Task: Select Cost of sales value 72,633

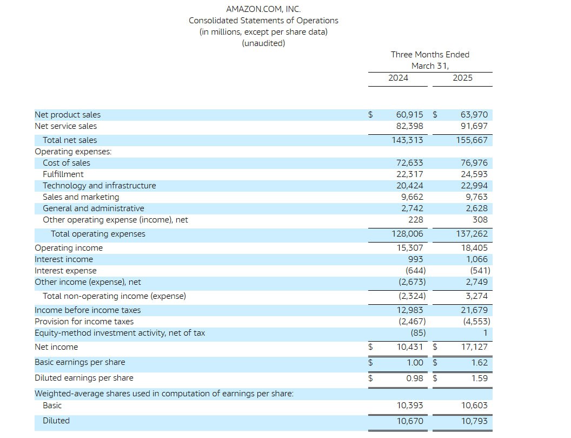Action: [410, 162]
